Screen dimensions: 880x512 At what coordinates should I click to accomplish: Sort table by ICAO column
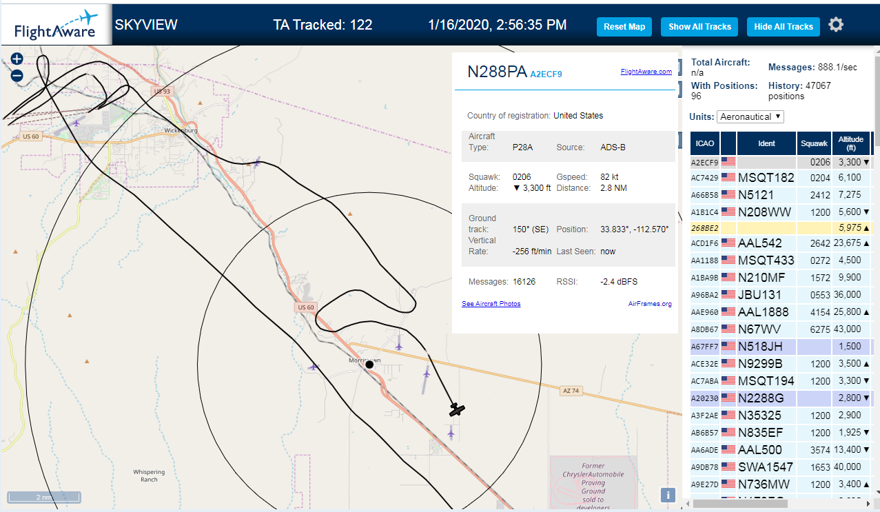tap(705, 143)
